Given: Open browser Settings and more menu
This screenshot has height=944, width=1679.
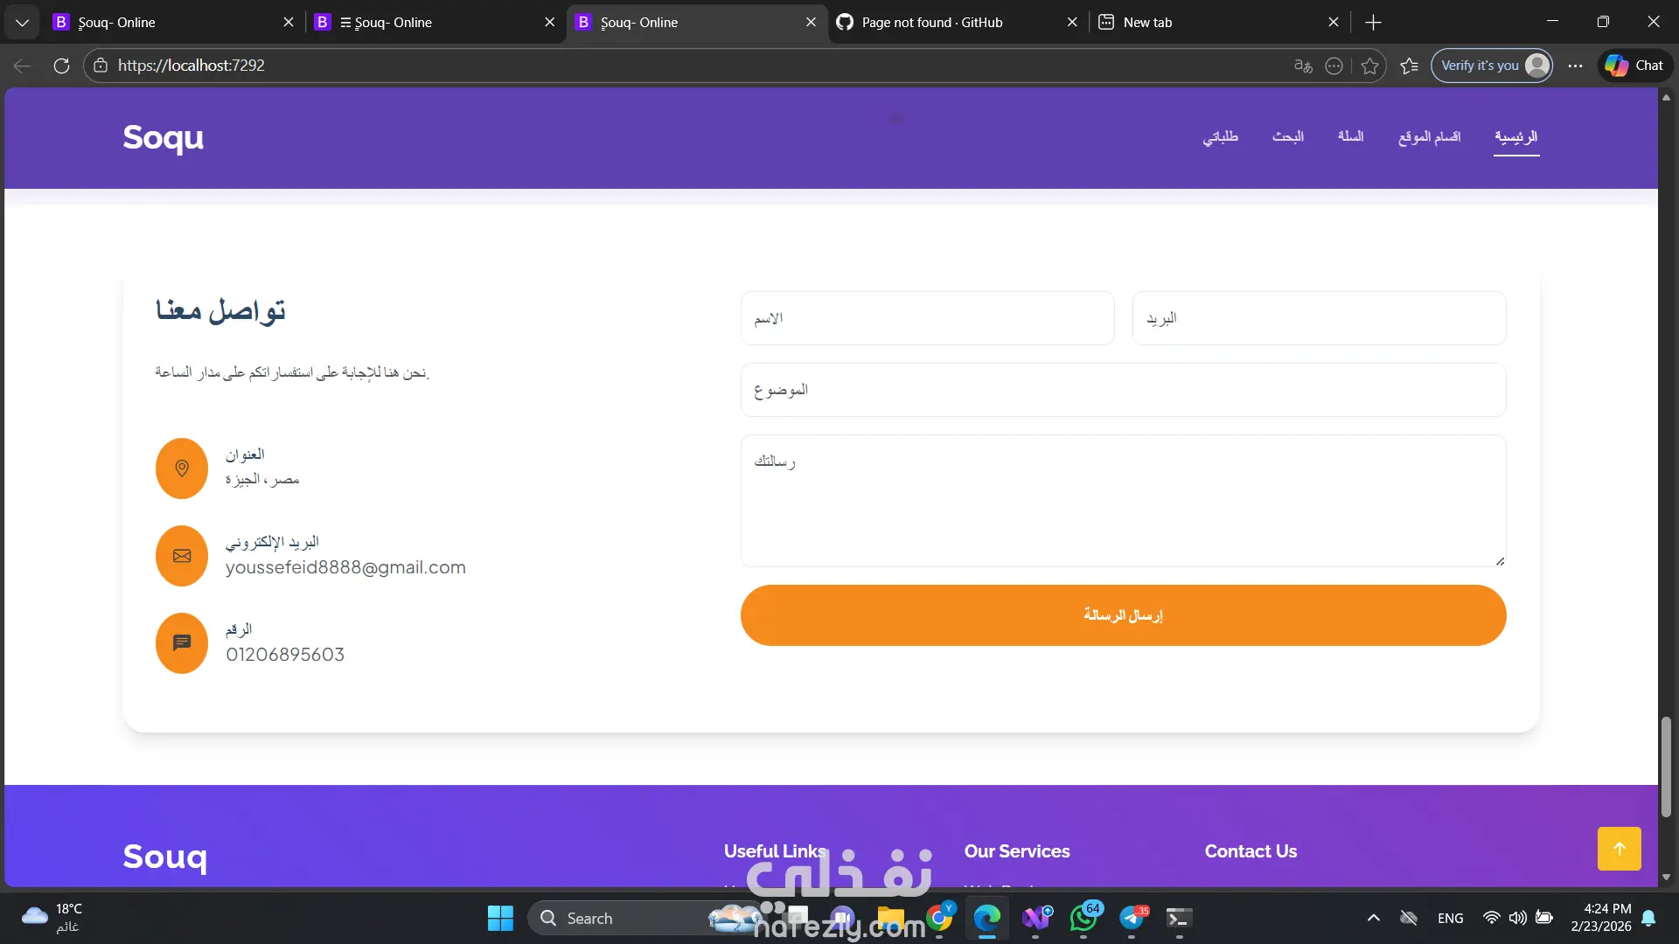Looking at the screenshot, I should point(1575,66).
